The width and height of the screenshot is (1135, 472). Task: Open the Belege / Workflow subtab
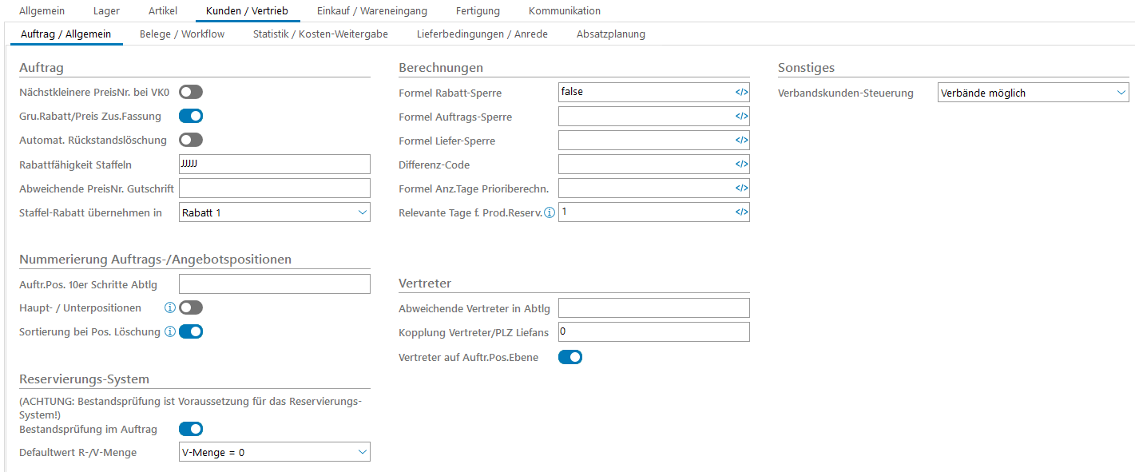click(x=182, y=34)
